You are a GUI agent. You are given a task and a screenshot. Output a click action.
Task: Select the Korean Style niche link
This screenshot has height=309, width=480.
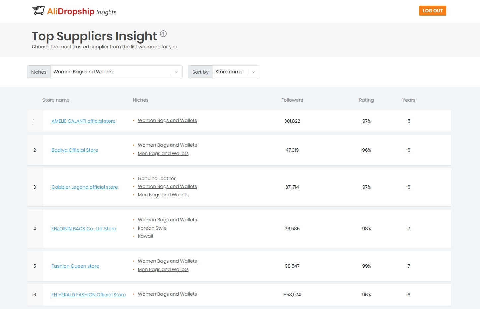(x=152, y=228)
